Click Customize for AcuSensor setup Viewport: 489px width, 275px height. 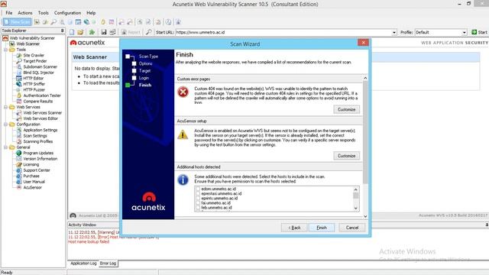coord(346,156)
